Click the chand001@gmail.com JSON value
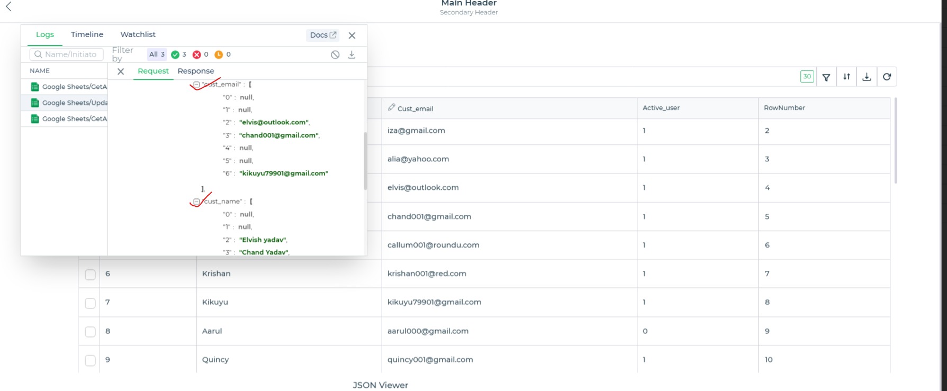 pos(279,135)
